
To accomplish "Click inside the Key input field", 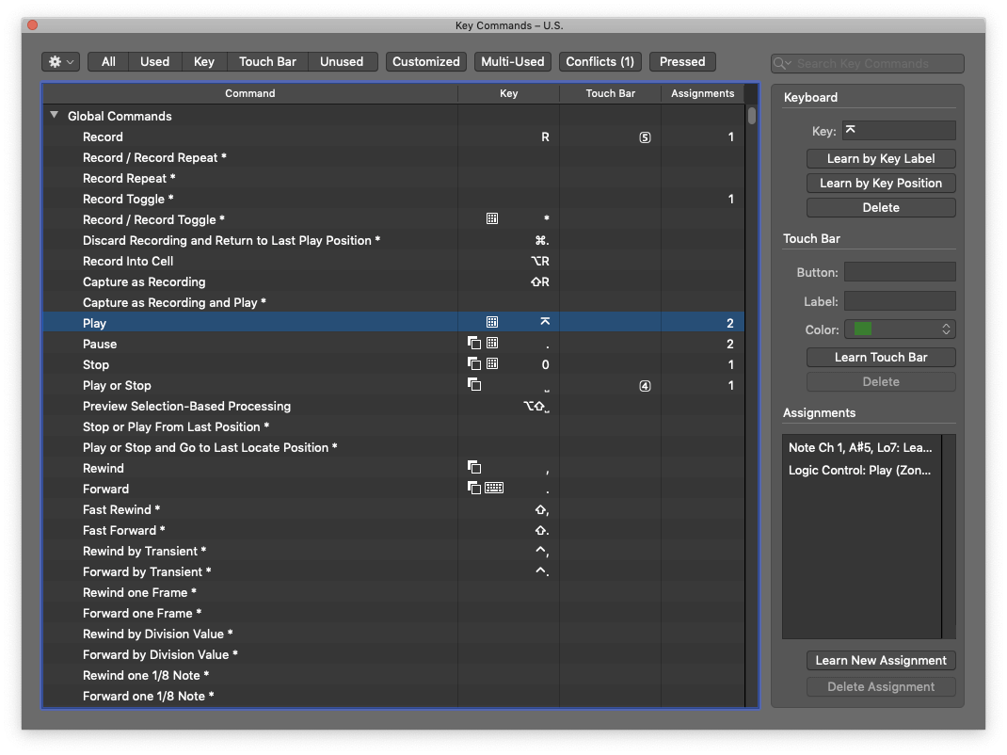I will pyautogui.click(x=899, y=130).
